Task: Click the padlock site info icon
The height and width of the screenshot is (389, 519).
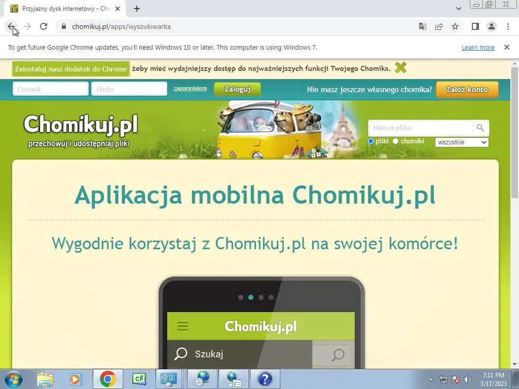Action: [x=64, y=26]
